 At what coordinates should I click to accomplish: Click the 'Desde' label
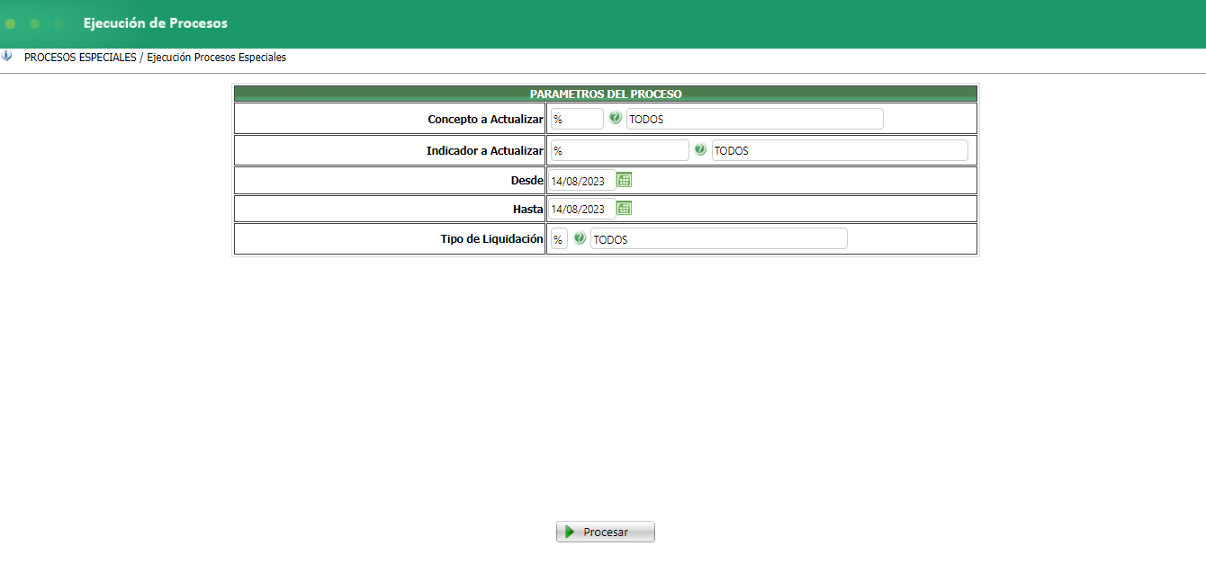(x=526, y=181)
